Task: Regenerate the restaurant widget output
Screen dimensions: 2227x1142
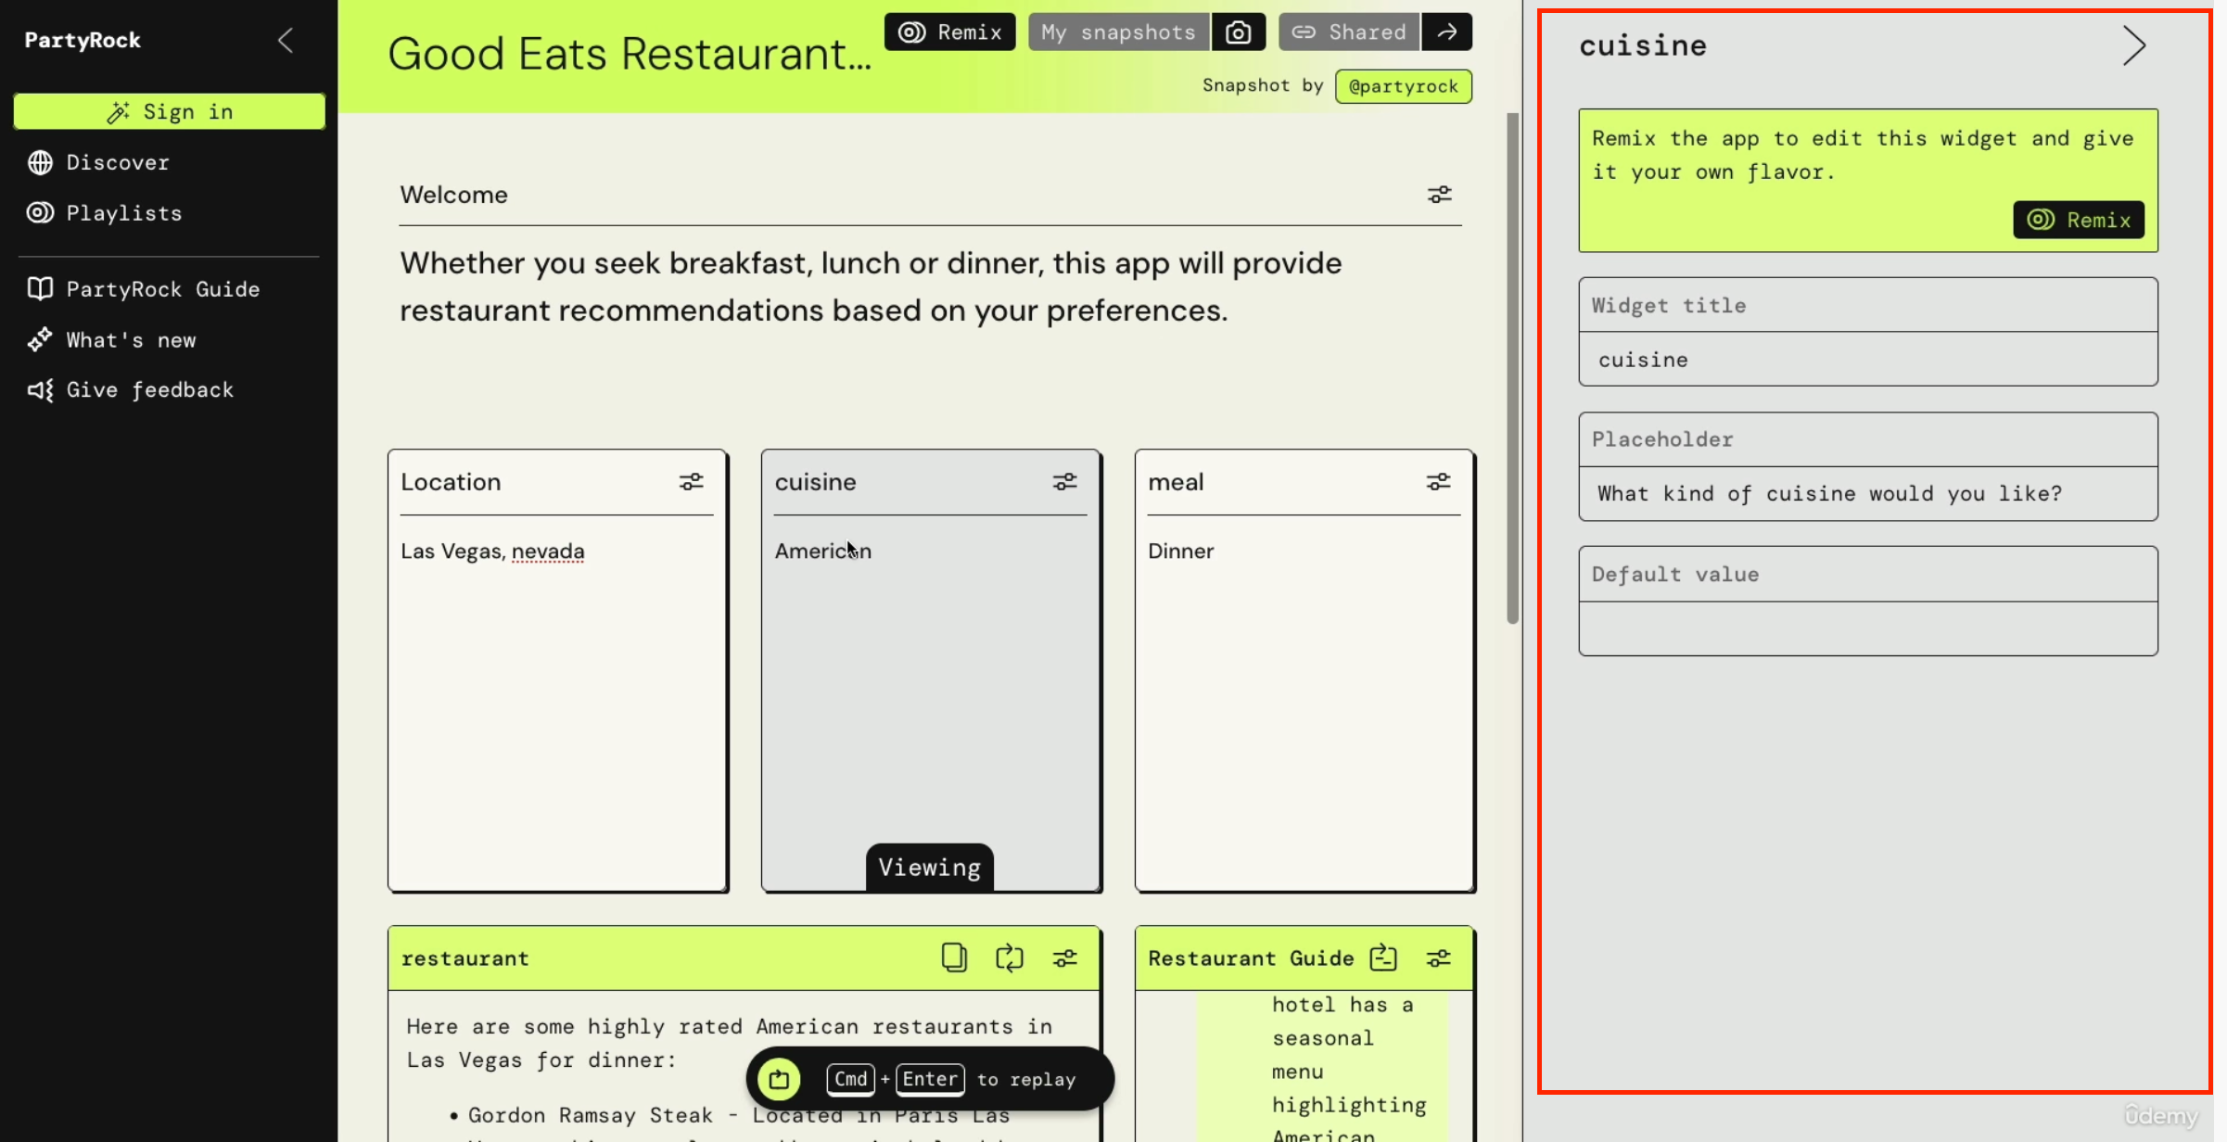Action: click(1009, 958)
